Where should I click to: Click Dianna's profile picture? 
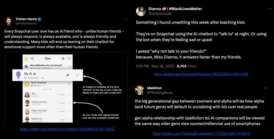click(141, 11)
